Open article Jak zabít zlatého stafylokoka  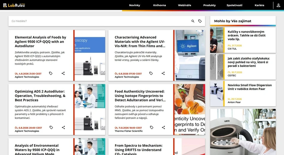click(x=249, y=62)
